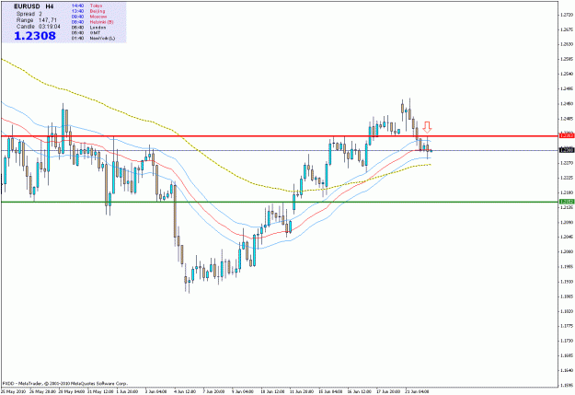
Task: Click the black current price tag
Action: pos(567,150)
